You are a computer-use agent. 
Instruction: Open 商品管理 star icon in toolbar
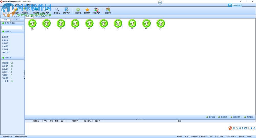click(x=87, y=10)
